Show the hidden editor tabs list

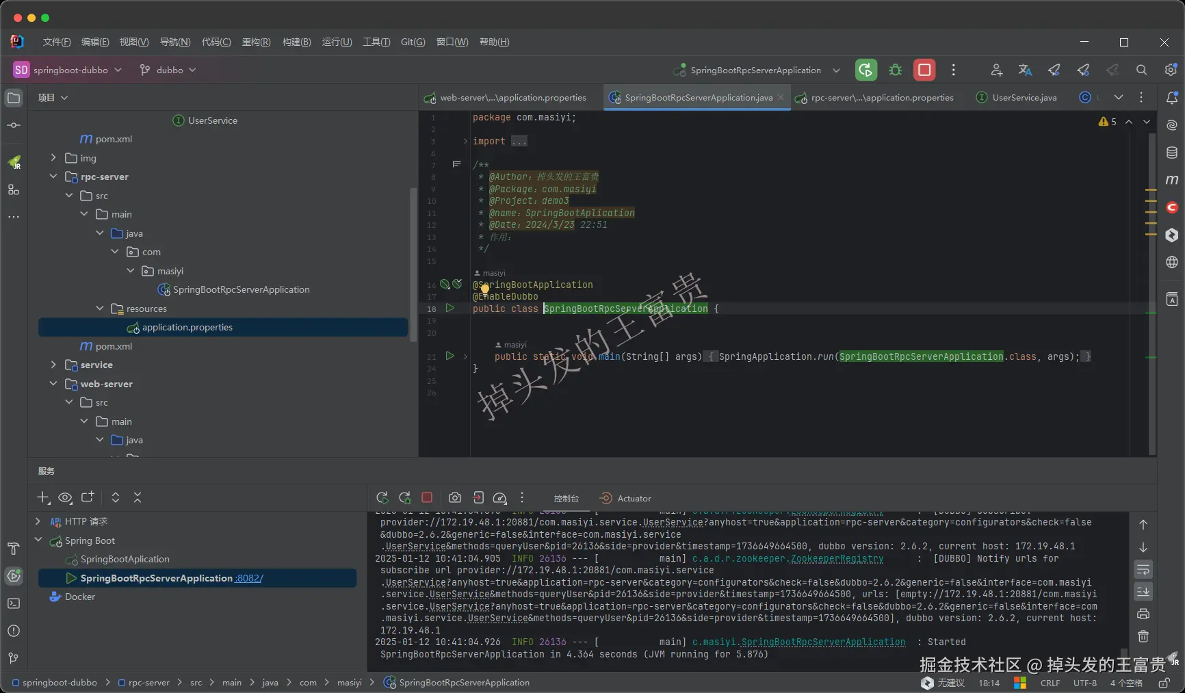1119,97
